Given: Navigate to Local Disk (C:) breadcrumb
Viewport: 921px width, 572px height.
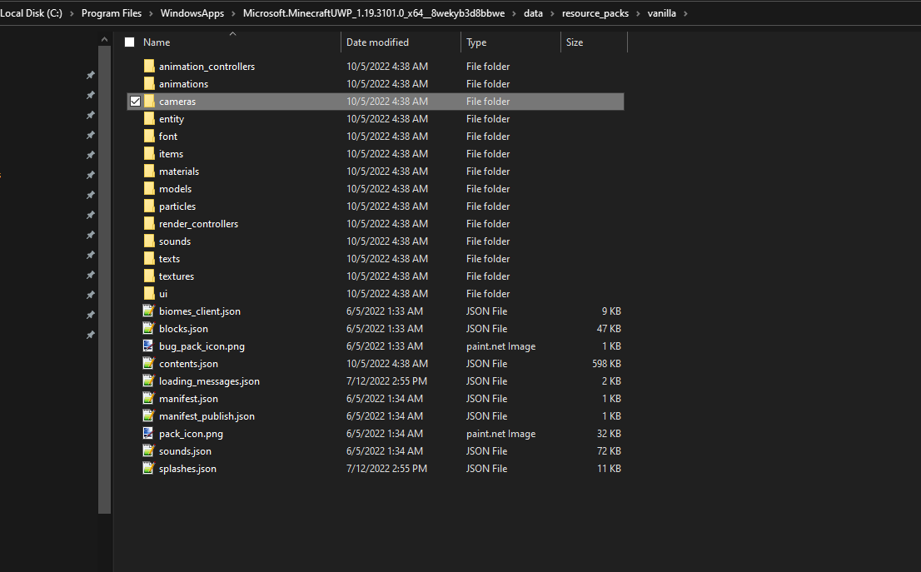Looking at the screenshot, I should point(31,13).
